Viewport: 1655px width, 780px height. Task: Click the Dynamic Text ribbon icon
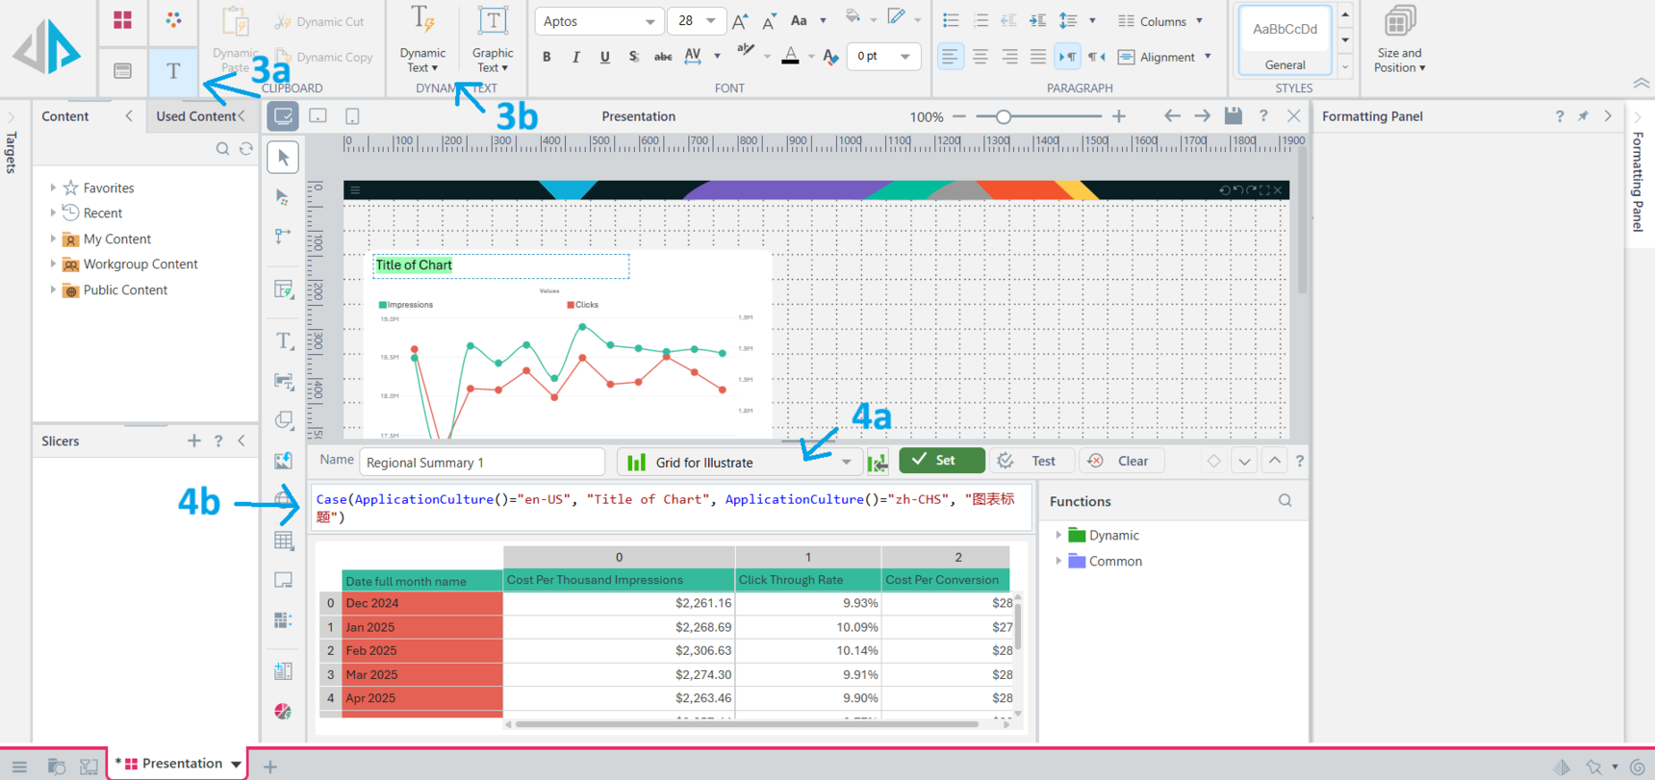click(422, 38)
